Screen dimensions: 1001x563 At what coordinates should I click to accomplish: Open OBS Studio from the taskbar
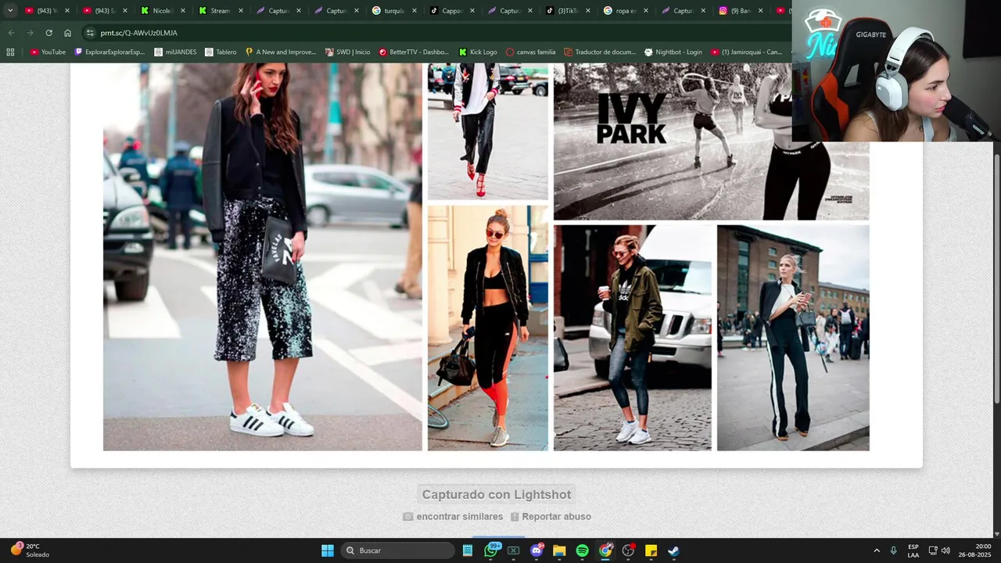pyautogui.click(x=628, y=550)
